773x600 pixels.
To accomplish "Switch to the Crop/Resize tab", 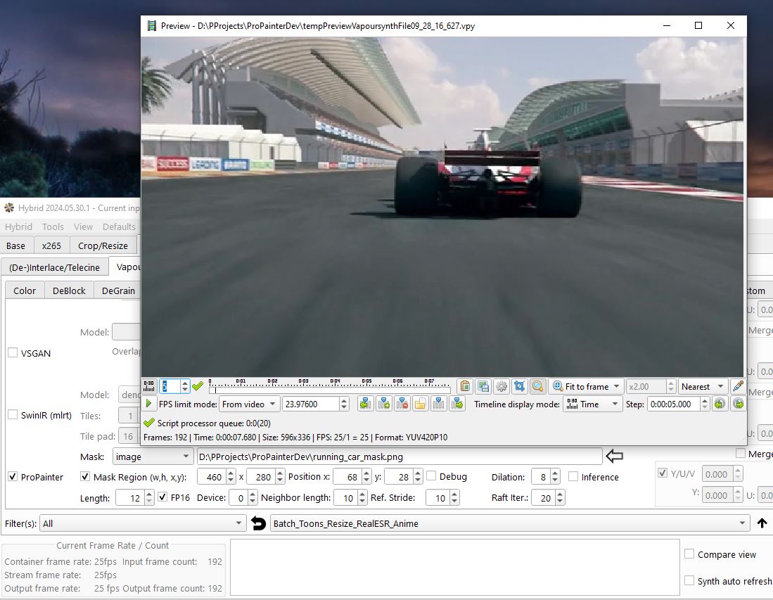I will [x=103, y=245].
